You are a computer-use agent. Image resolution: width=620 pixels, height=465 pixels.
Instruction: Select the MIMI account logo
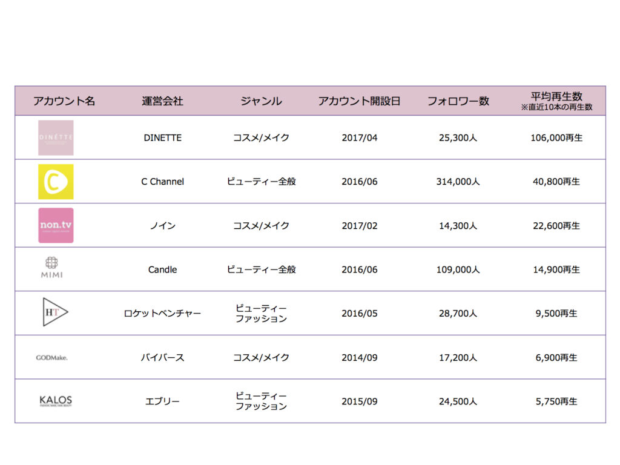click(52, 268)
